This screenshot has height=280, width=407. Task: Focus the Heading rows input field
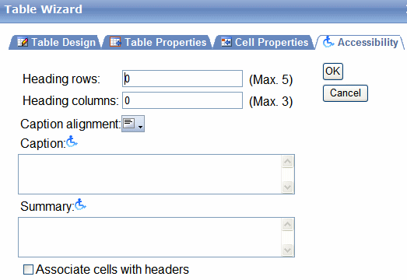182,79
